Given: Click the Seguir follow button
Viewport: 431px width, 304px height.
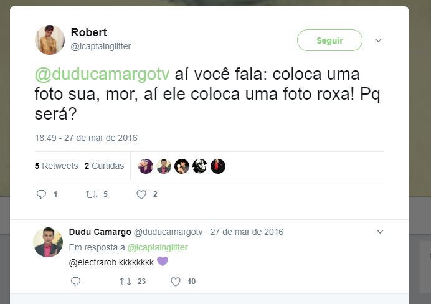Looking at the screenshot, I should click(x=329, y=40).
